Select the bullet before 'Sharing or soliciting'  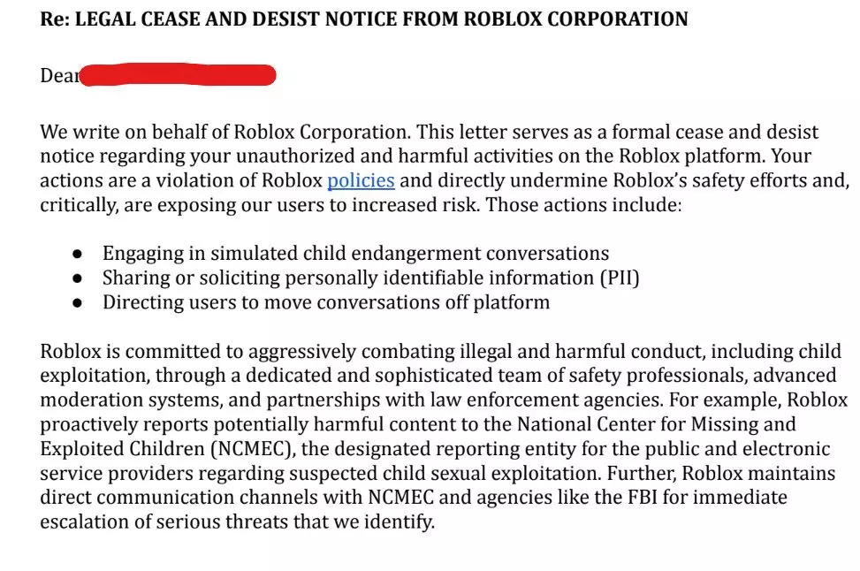[x=77, y=278]
